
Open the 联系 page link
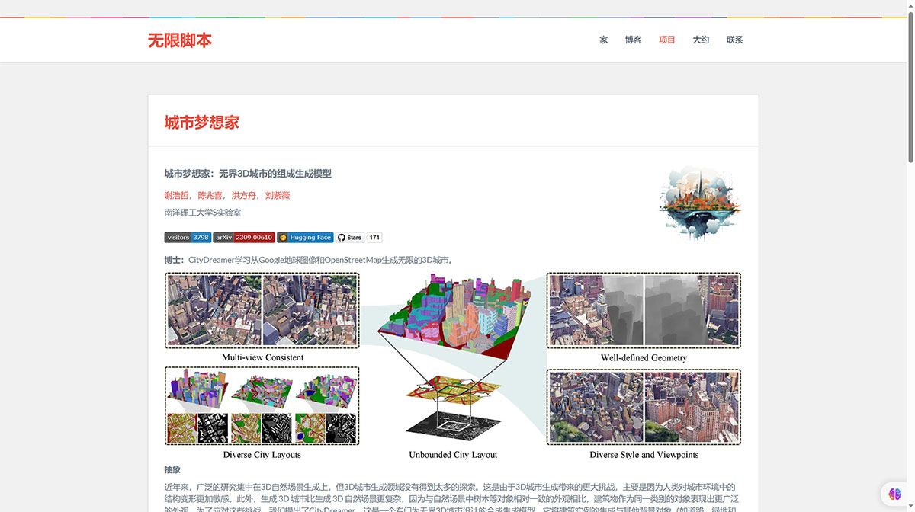point(734,40)
